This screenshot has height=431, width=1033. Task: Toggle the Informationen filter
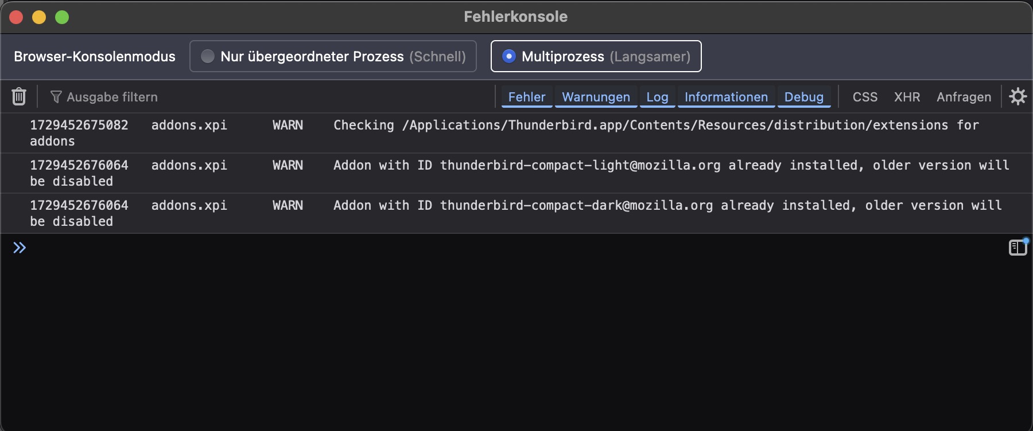[726, 97]
